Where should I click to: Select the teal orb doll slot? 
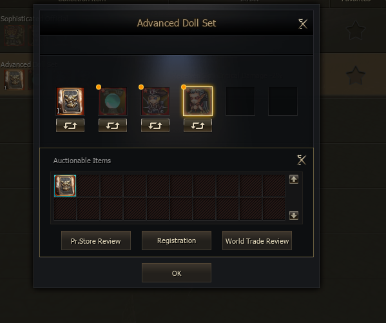(x=113, y=101)
